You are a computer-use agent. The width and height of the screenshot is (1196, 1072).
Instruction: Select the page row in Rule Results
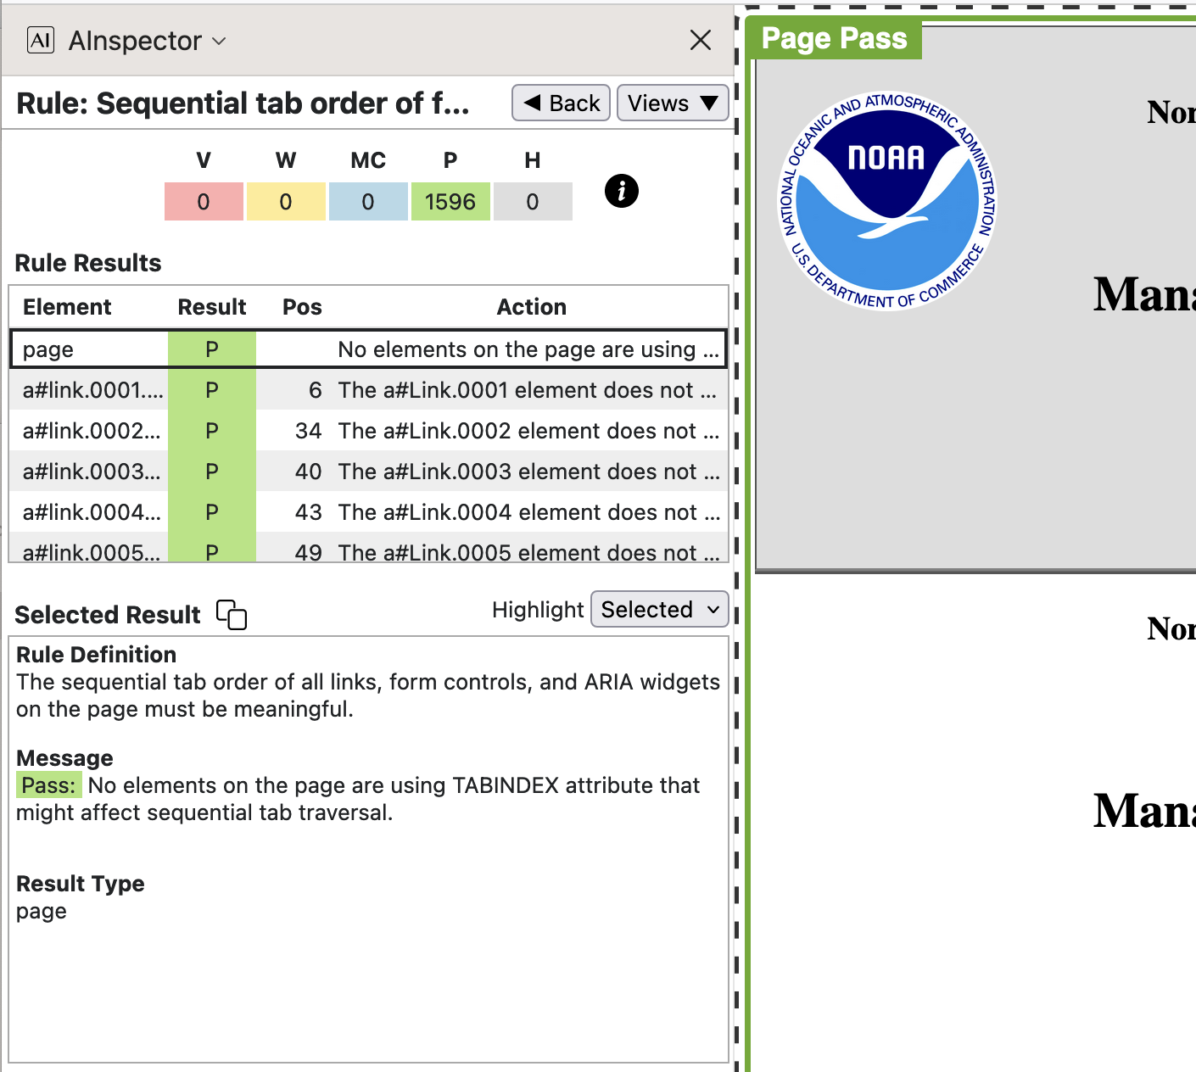pos(368,349)
